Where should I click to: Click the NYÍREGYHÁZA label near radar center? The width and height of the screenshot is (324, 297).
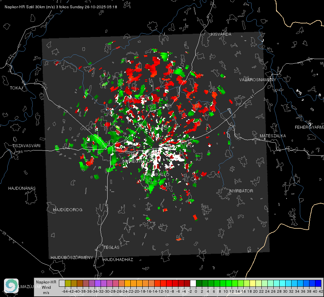click(137, 161)
